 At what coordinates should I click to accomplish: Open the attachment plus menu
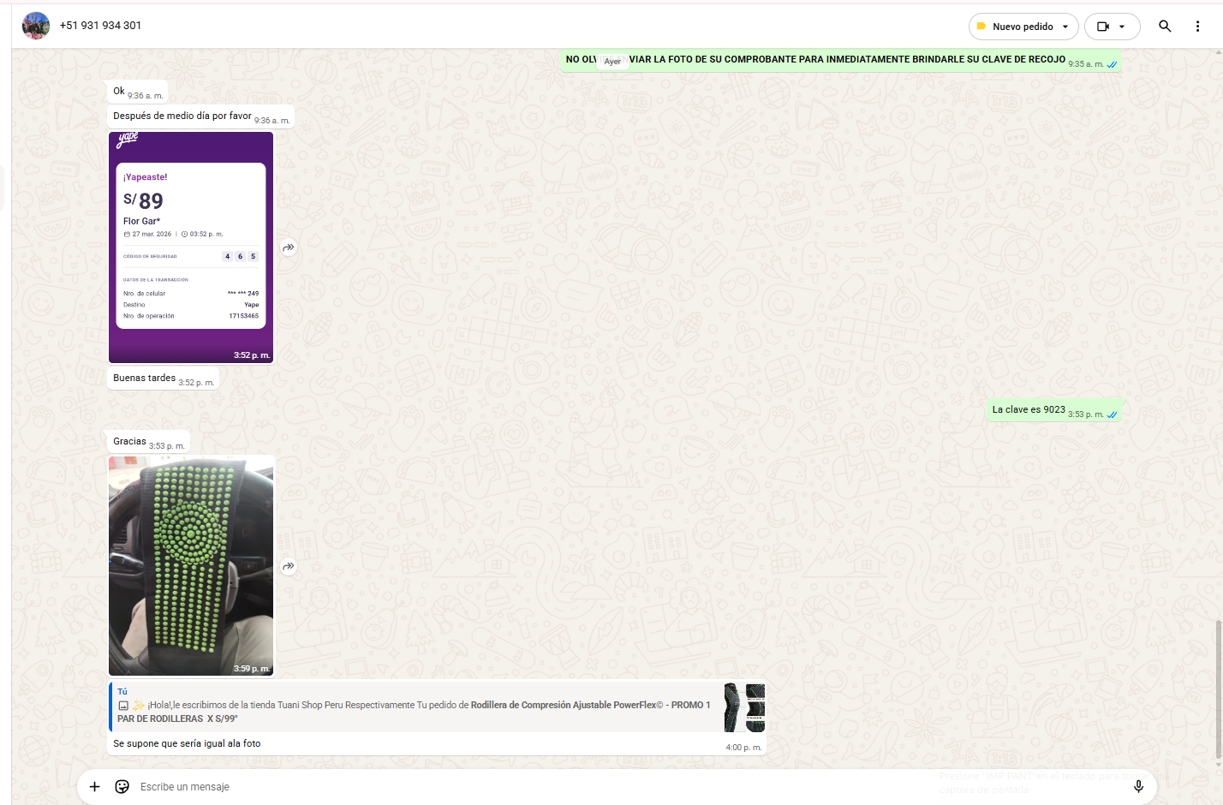[95, 786]
